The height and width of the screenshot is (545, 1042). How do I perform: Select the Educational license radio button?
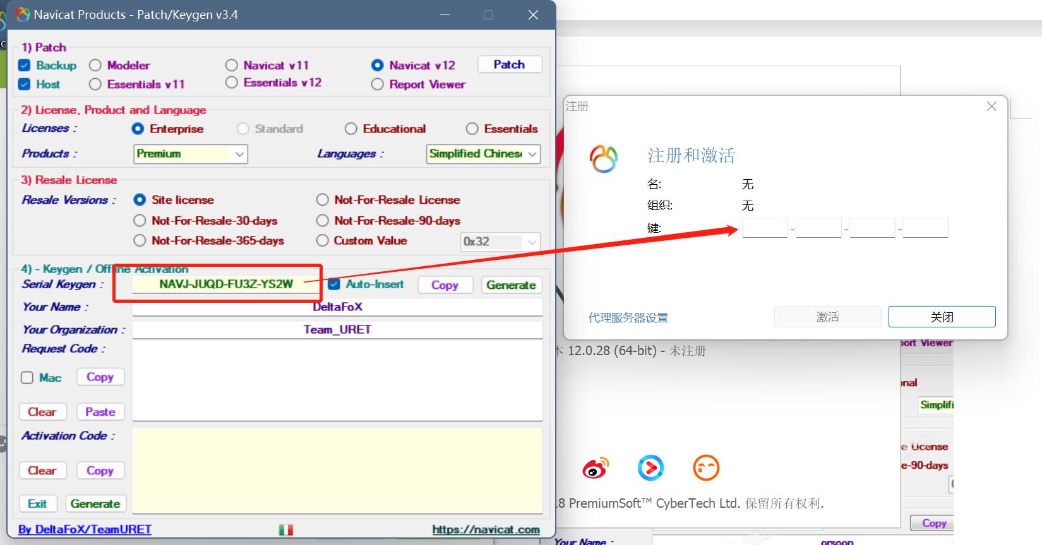click(351, 129)
